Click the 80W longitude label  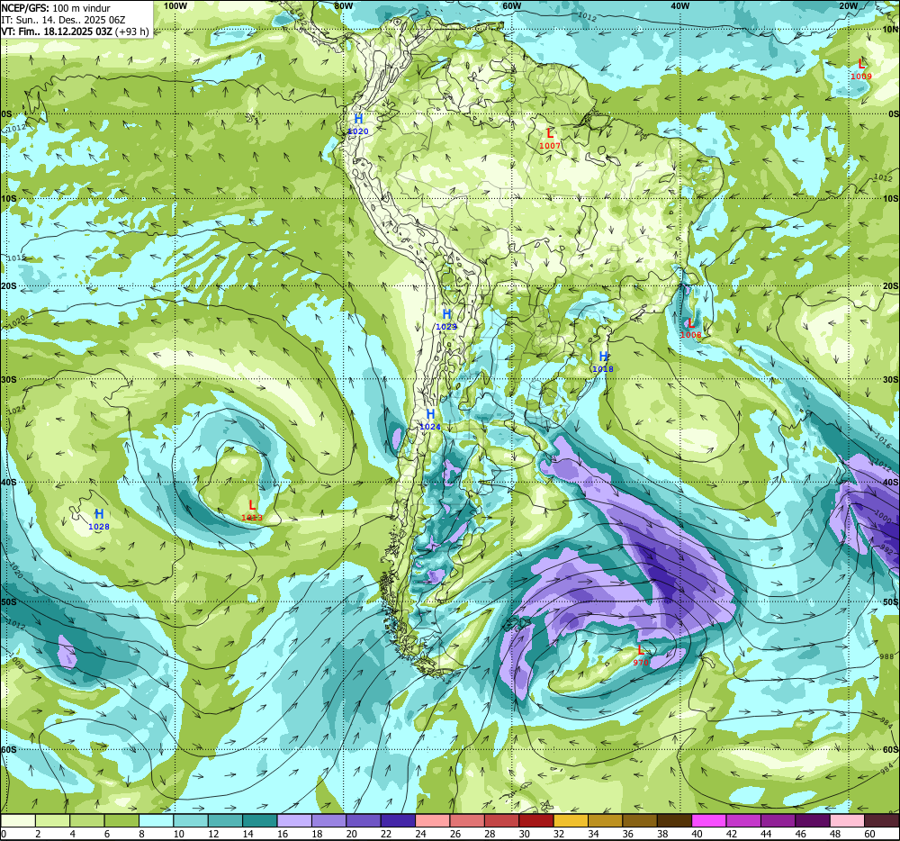tap(343, 5)
